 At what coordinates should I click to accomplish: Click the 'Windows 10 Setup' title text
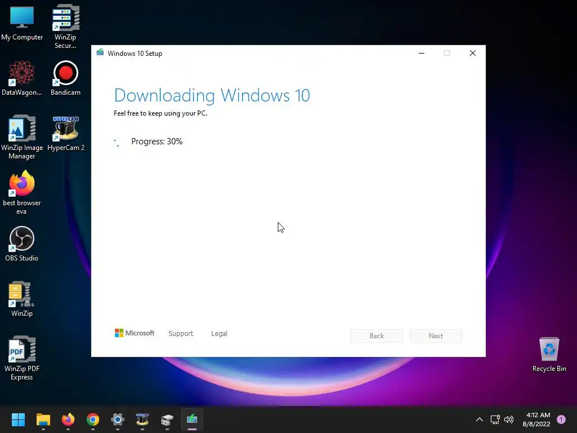coord(135,54)
